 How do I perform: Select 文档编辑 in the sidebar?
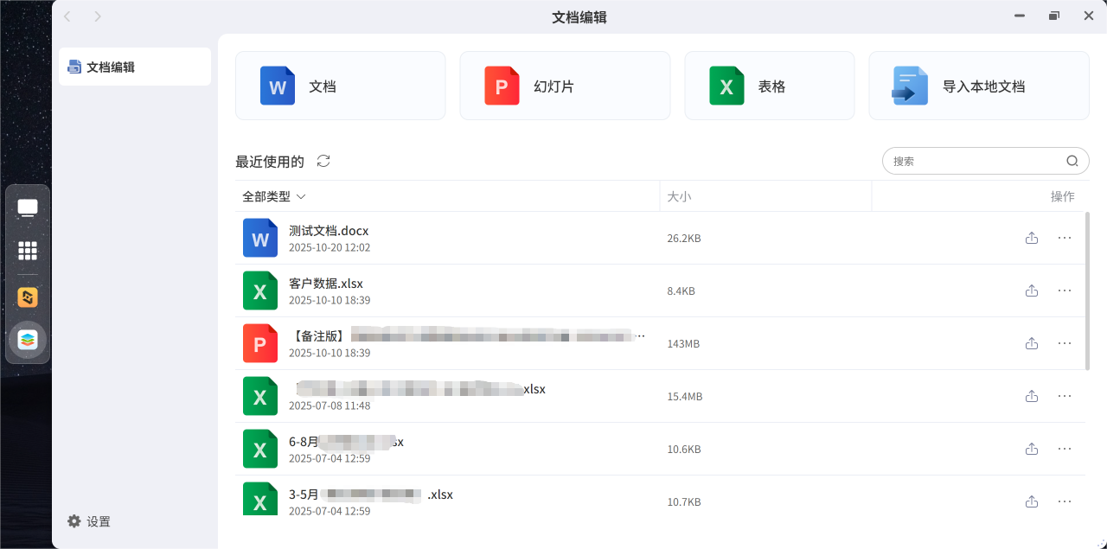[135, 67]
